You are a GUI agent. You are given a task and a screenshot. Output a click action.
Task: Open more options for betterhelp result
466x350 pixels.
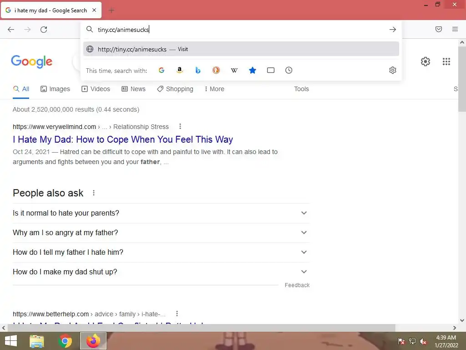coord(177,314)
